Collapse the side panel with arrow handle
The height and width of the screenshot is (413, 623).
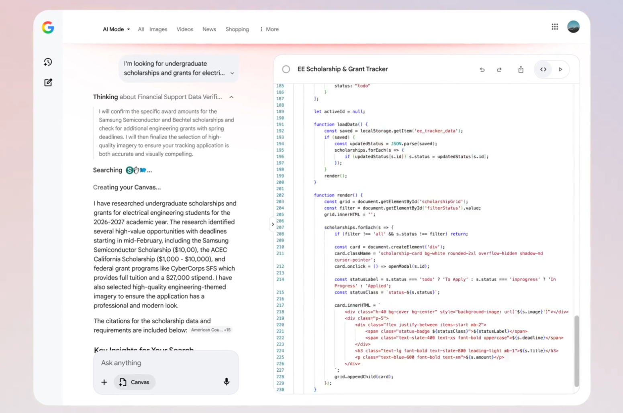coord(273,224)
